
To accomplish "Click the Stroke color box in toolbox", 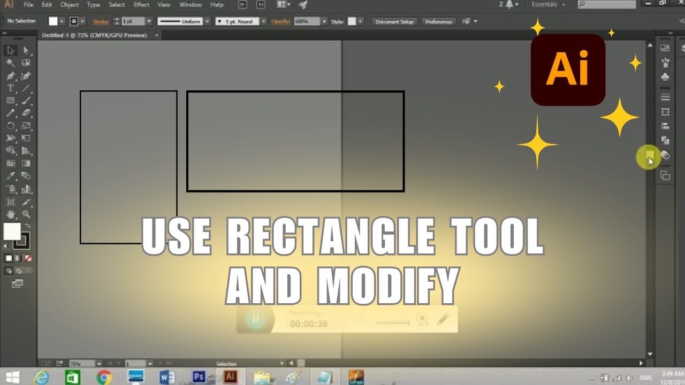I will click(x=23, y=240).
